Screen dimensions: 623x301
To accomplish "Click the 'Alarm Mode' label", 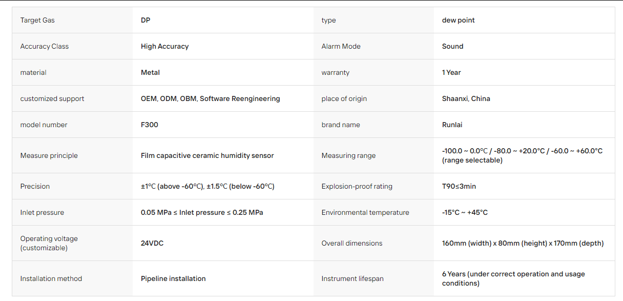I will point(341,46).
